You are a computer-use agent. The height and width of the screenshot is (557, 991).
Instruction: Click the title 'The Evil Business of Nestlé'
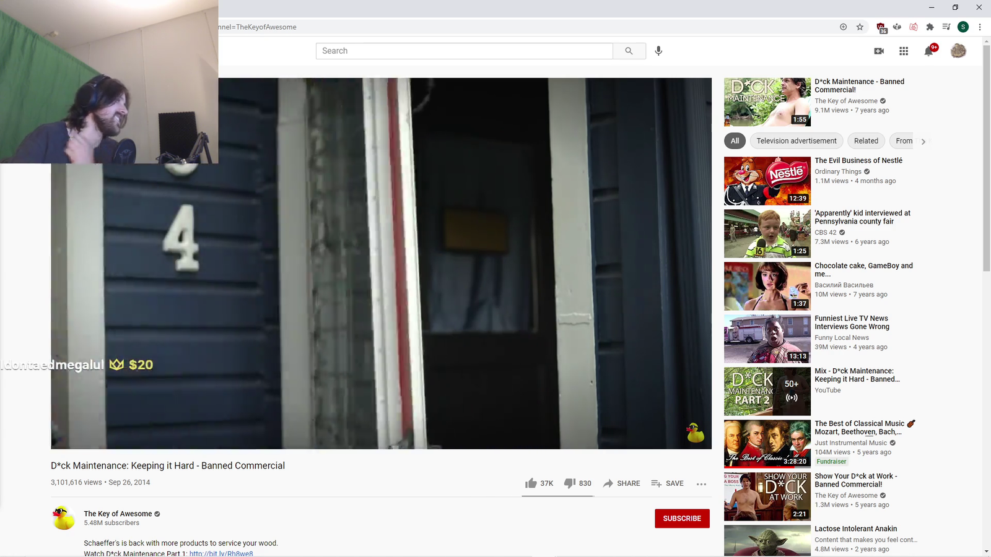click(x=858, y=160)
